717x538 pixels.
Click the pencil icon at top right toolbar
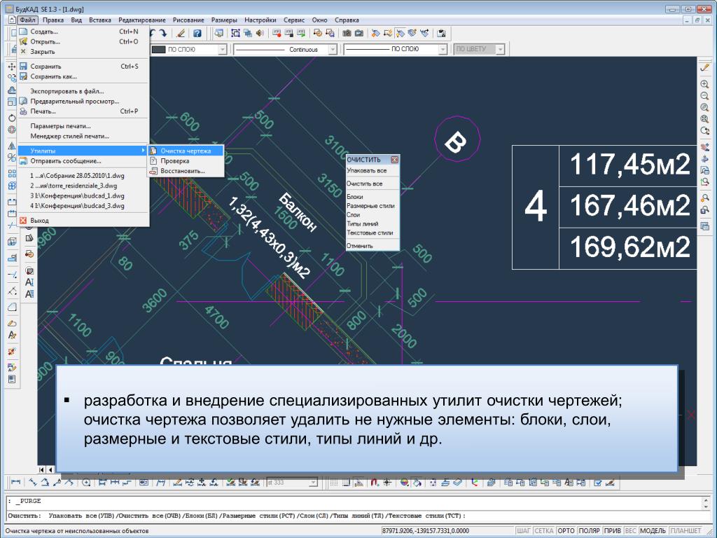704,67
